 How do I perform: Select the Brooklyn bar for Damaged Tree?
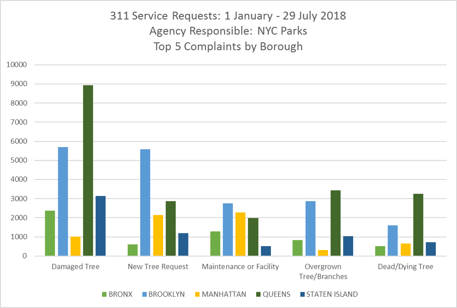(63, 201)
